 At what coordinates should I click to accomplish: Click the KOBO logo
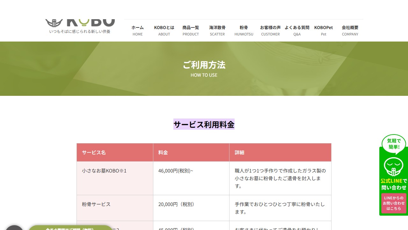coord(80,23)
